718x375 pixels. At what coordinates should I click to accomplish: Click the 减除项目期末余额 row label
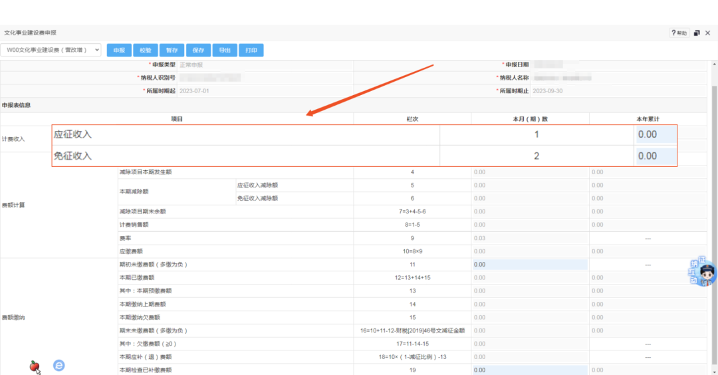(143, 211)
